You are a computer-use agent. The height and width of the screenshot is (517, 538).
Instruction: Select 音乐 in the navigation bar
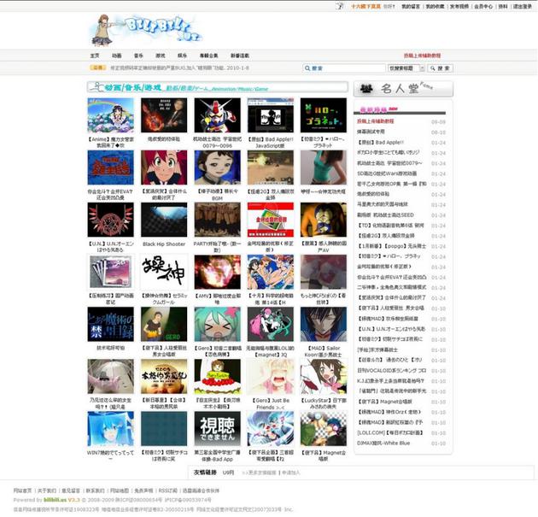138,55
